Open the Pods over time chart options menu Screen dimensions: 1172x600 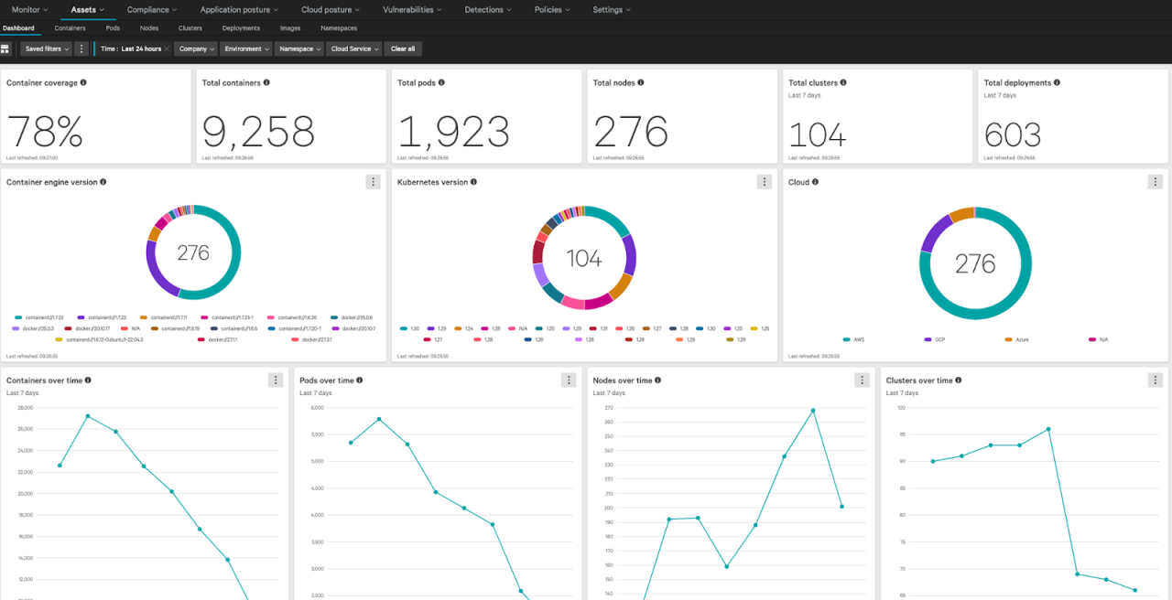[569, 380]
